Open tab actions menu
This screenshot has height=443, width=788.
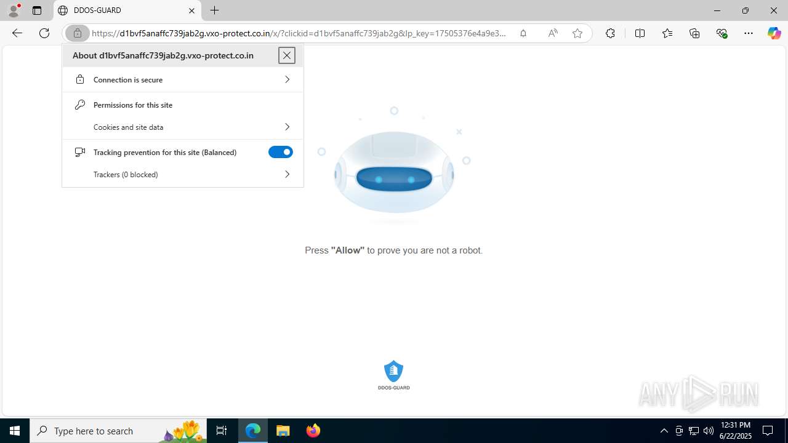tap(37, 10)
